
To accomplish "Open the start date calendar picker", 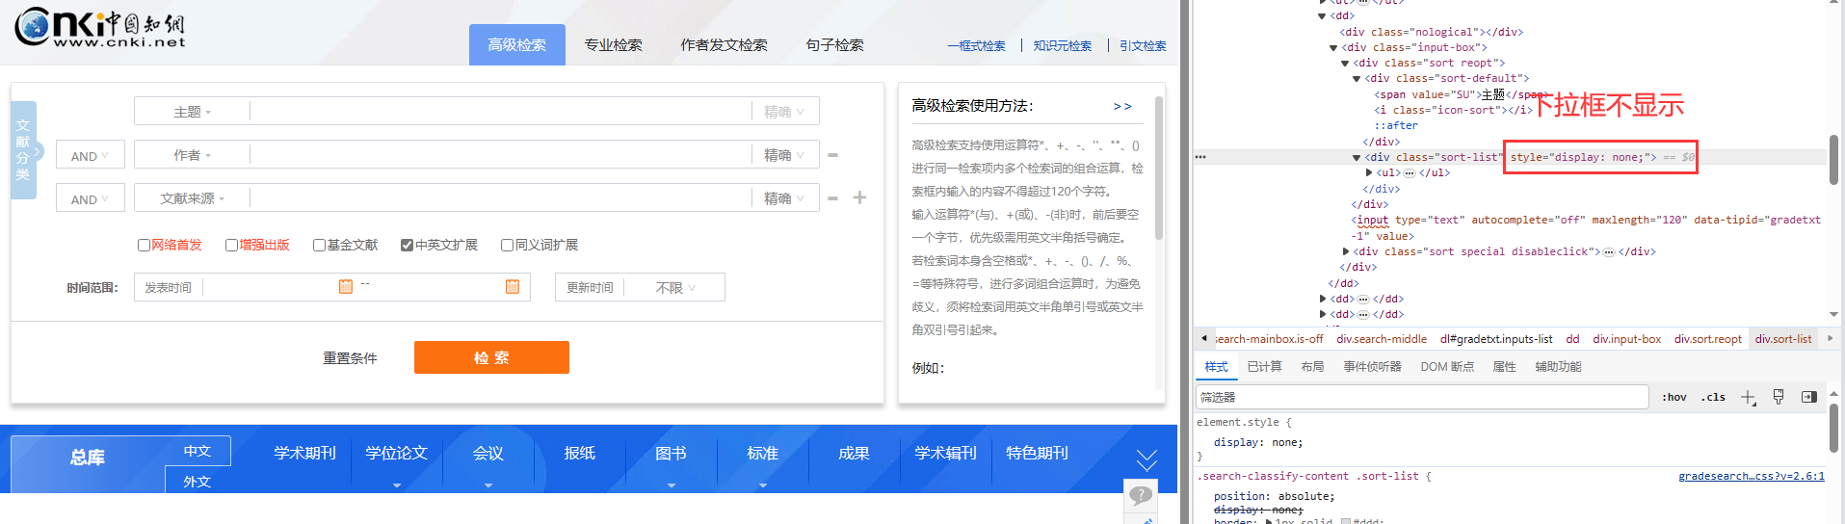I will coord(346,286).
